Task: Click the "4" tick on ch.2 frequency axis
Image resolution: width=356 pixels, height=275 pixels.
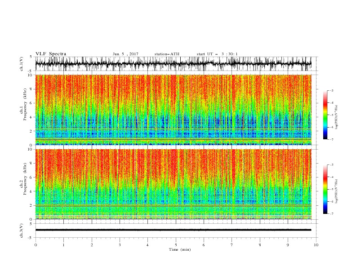Action: coord(31,191)
